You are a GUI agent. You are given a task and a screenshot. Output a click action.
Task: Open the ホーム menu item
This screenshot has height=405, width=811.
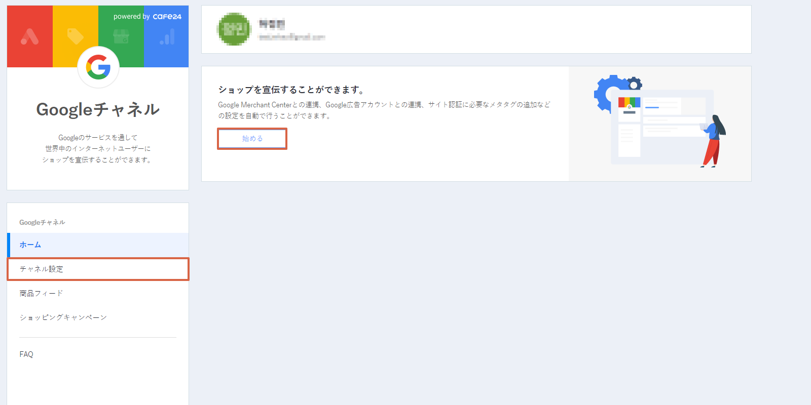coord(98,245)
